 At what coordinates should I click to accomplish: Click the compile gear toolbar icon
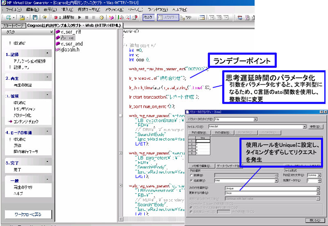point(101,18)
